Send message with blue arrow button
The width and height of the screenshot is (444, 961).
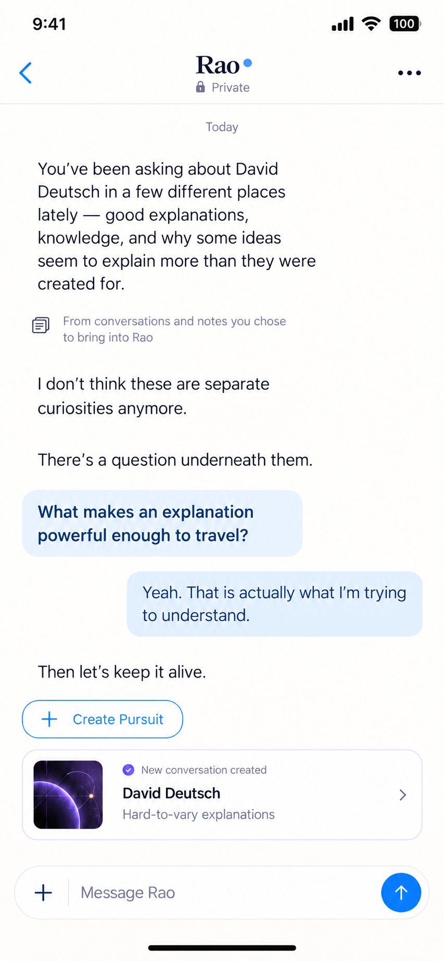[x=401, y=893]
